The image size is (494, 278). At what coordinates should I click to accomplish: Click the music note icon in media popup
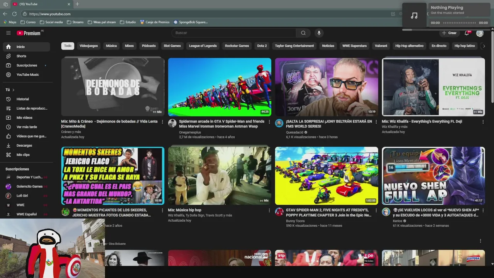pos(414,16)
